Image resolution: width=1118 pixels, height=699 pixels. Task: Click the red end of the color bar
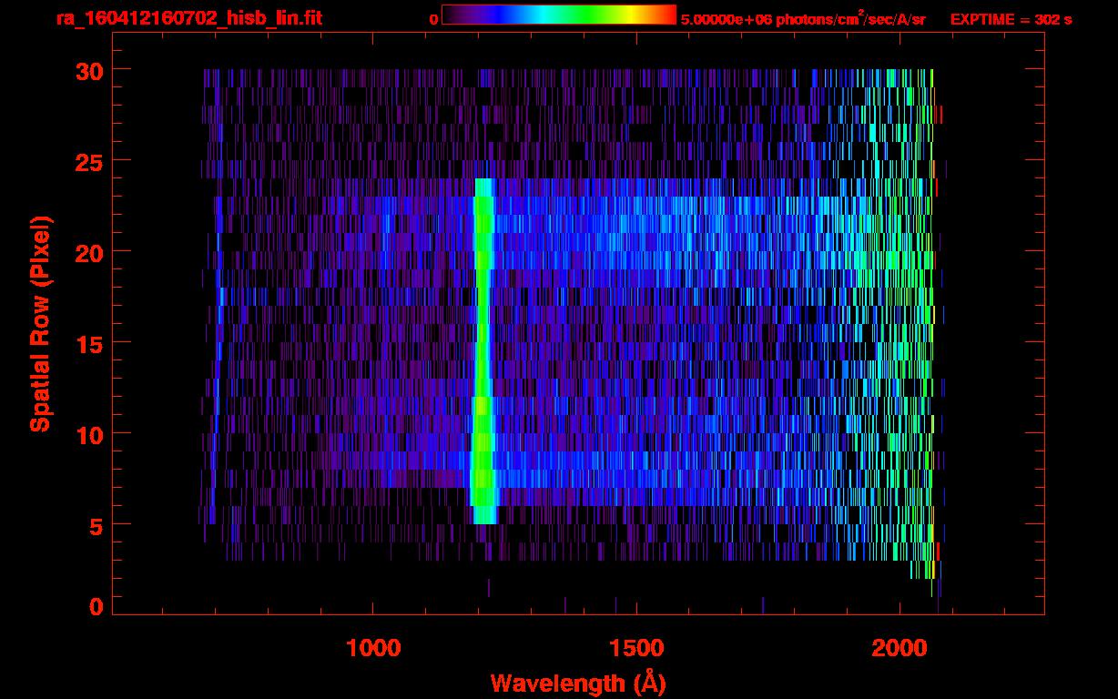pyautogui.click(x=668, y=15)
